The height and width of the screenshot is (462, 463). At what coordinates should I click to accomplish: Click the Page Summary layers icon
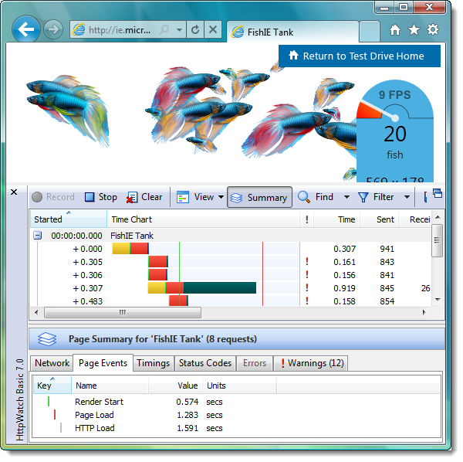[47, 338]
